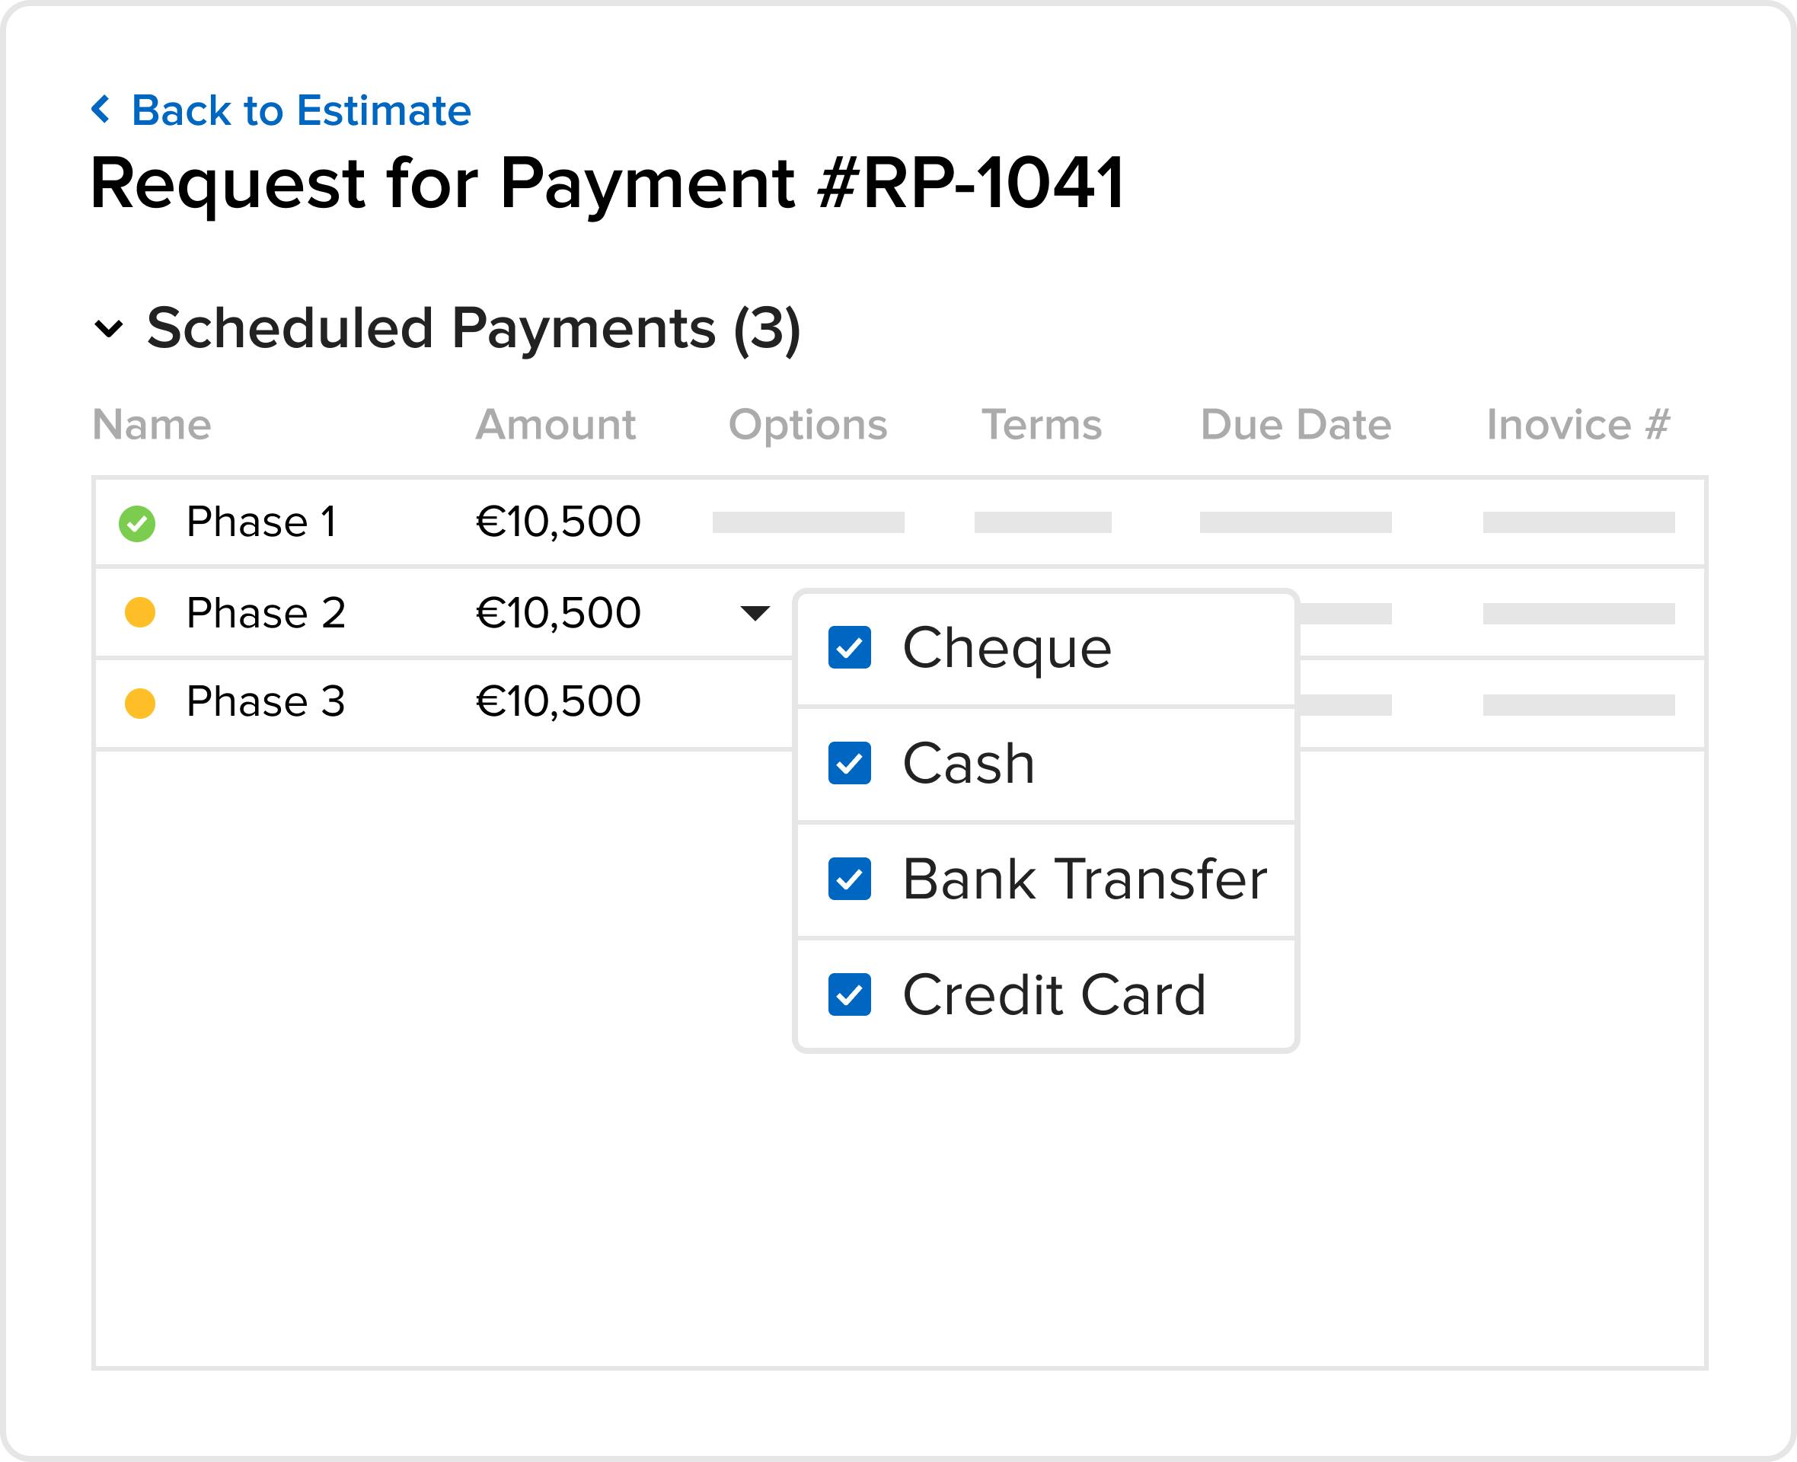Open the Phase 1 row name

[x=262, y=522]
